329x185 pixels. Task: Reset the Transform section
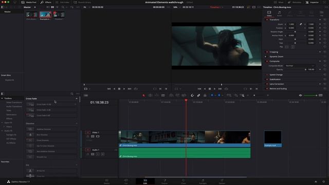click(324, 20)
